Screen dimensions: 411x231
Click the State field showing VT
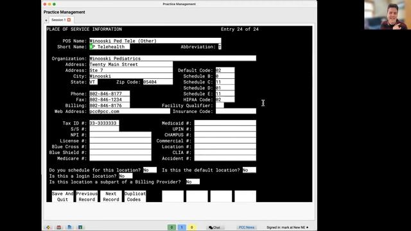[x=94, y=82]
